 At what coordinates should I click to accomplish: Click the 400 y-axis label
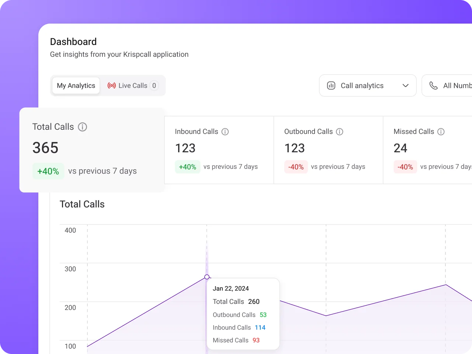(70, 230)
